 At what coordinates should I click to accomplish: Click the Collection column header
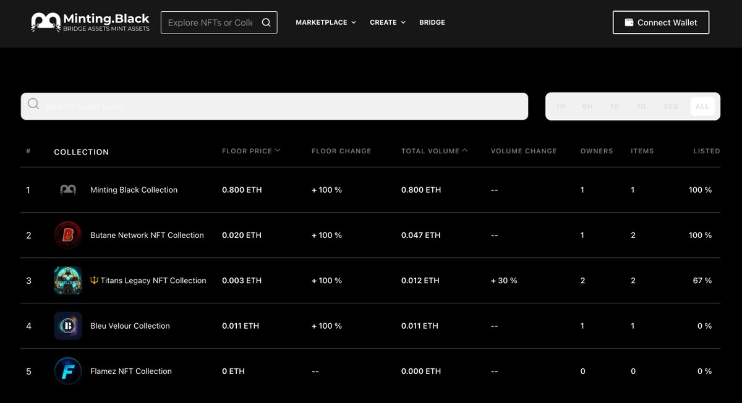82,152
